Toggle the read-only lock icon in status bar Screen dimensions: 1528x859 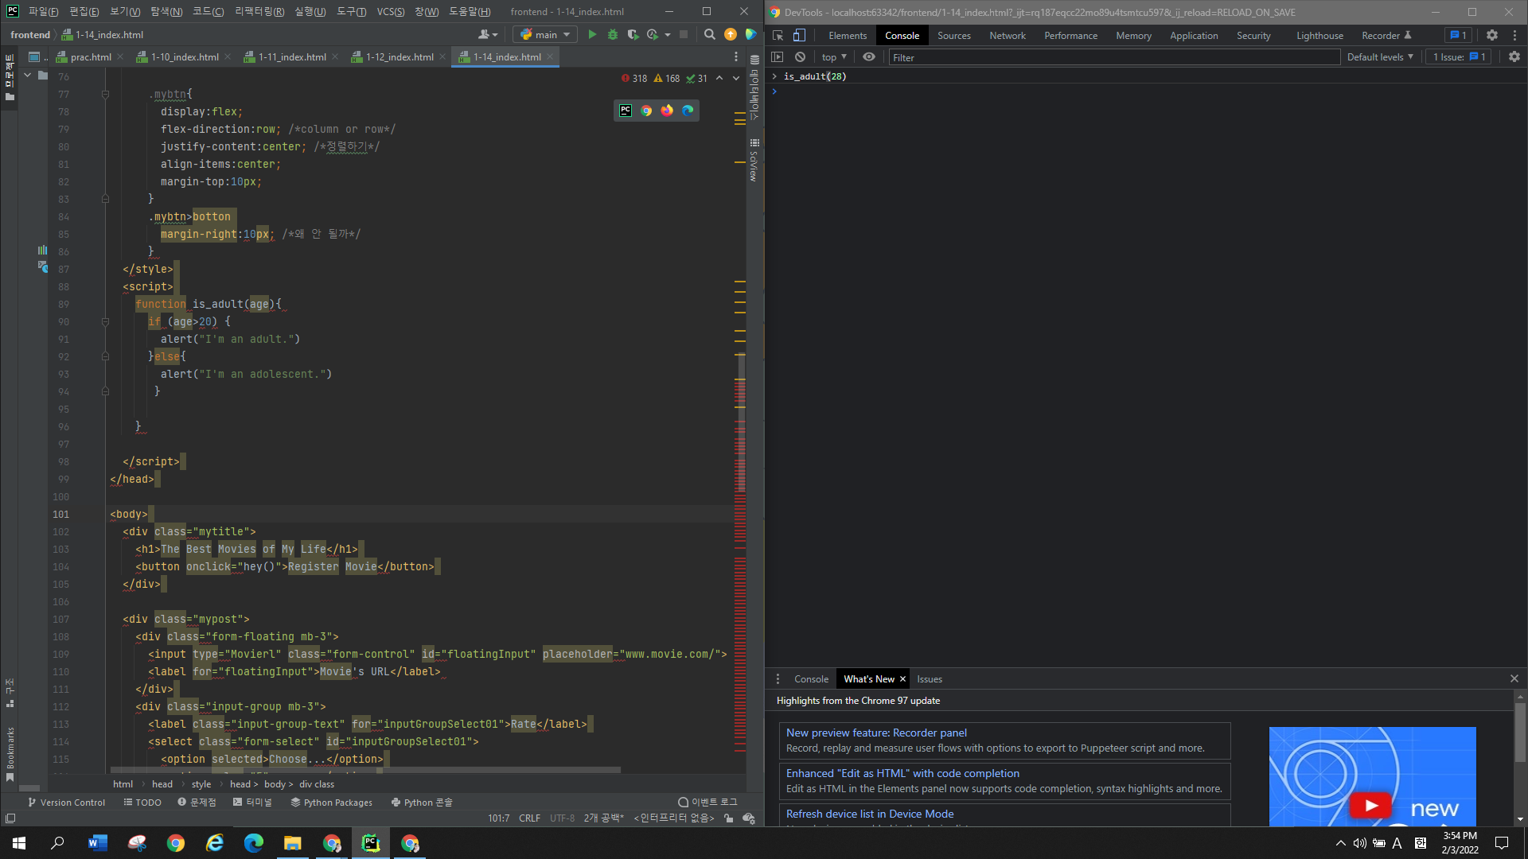click(729, 818)
